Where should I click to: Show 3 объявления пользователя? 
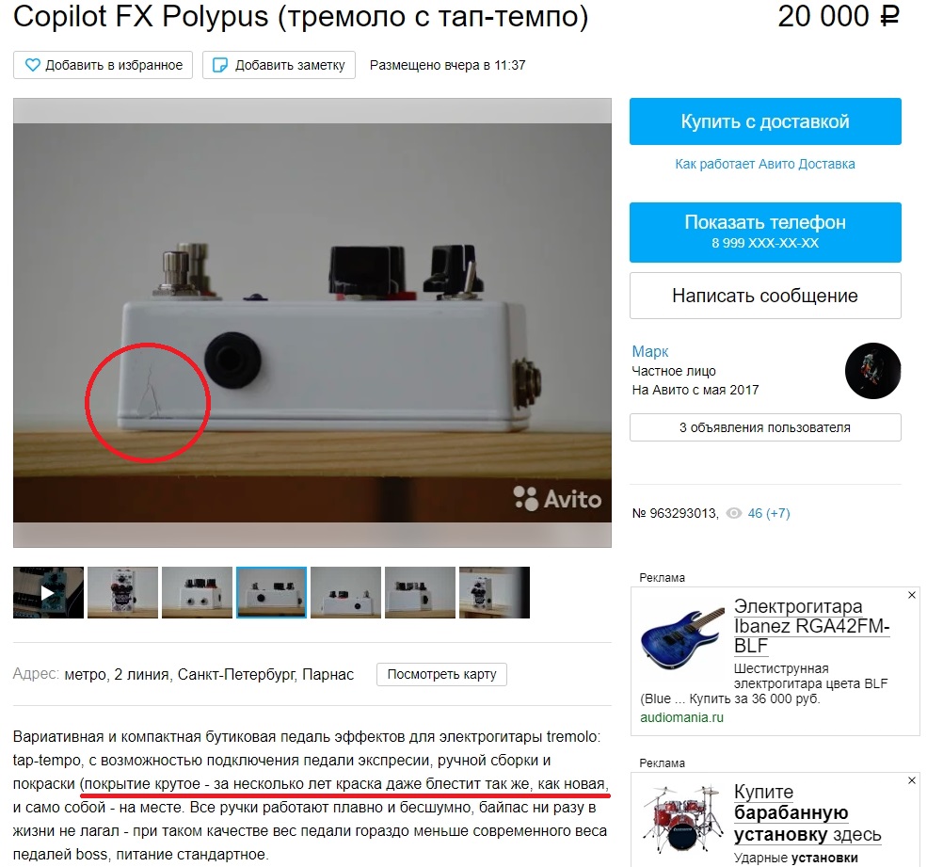click(765, 427)
